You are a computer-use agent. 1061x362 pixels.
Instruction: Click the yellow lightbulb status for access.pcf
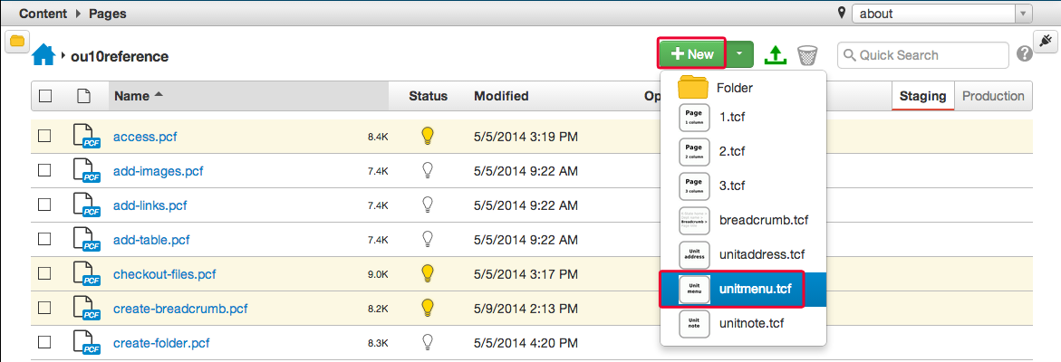pyautogui.click(x=429, y=137)
